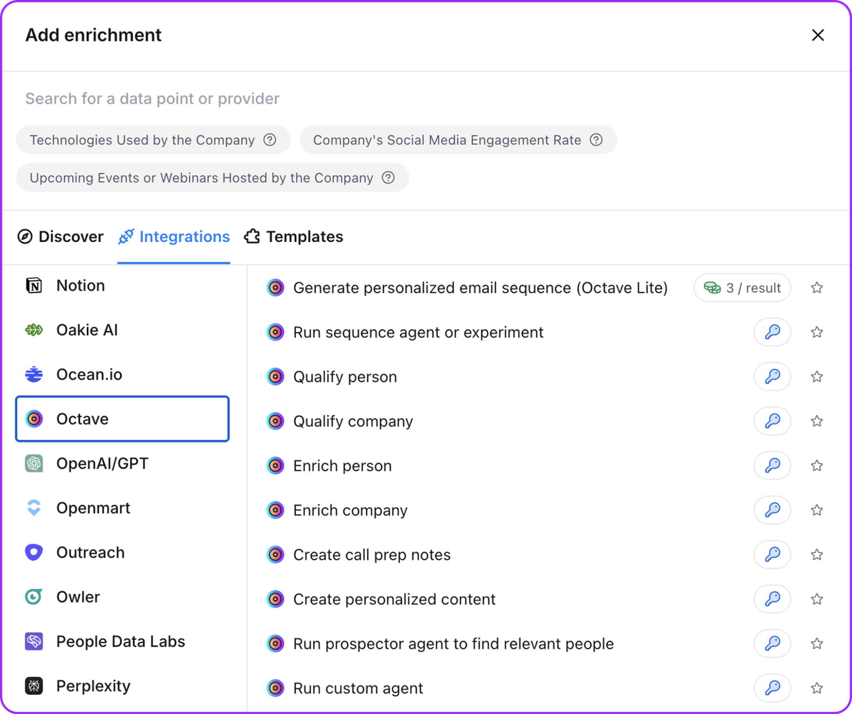The image size is (852, 714).
Task: Select Company's Social Media Engagement Rate suggestion
Action: pyautogui.click(x=458, y=140)
